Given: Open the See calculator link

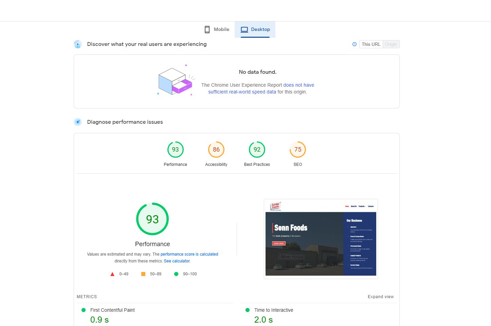Looking at the screenshot, I should (x=177, y=261).
